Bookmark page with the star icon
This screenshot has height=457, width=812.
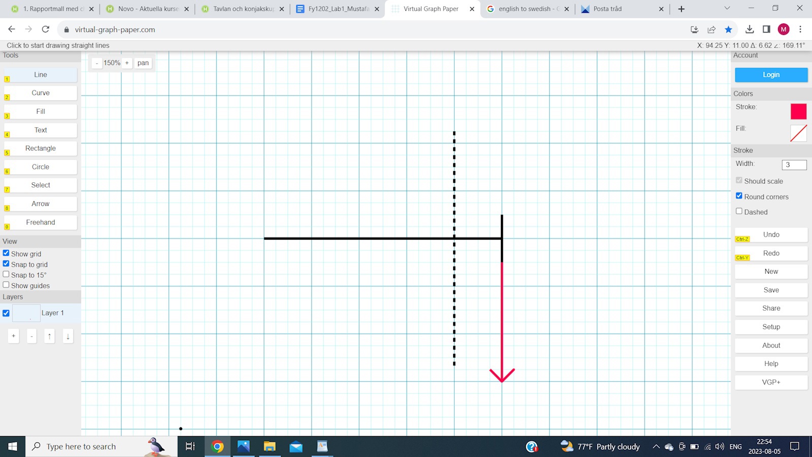click(x=728, y=29)
